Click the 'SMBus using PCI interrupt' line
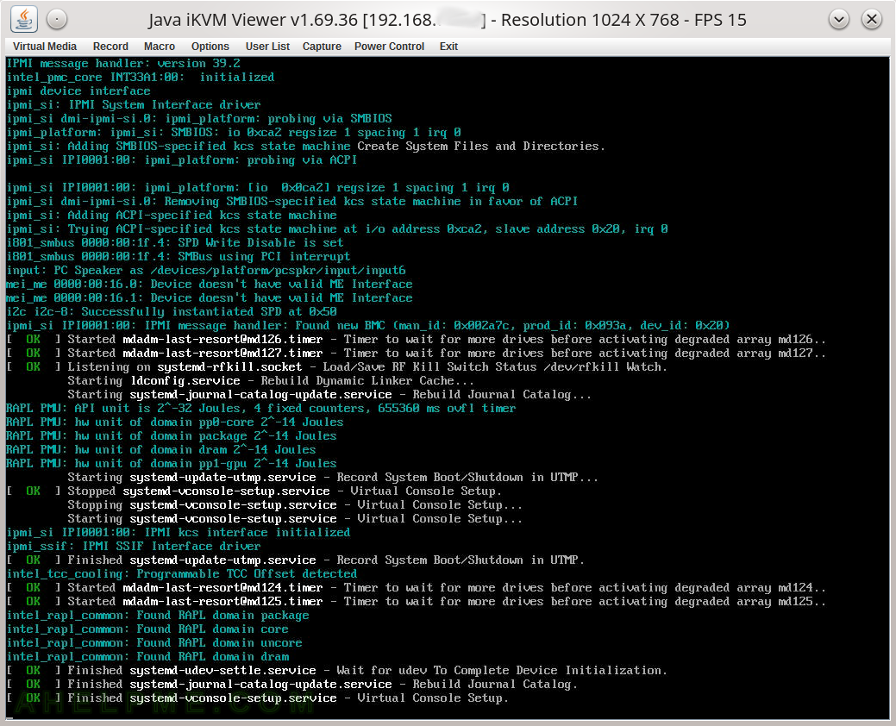Image resolution: width=896 pixels, height=726 pixels. pyautogui.click(x=179, y=256)
